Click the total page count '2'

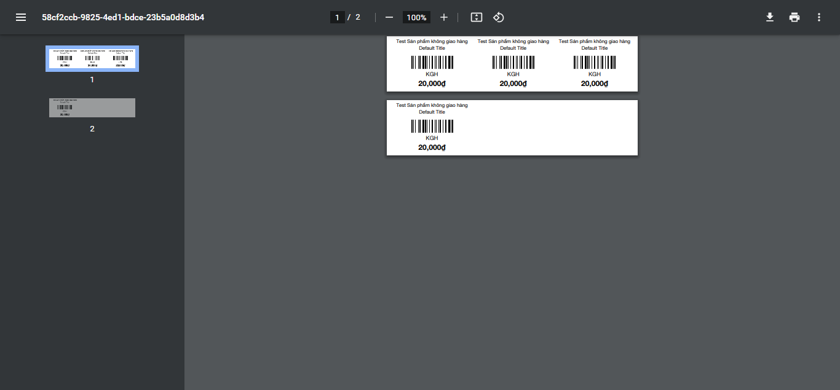pos(358,17)
